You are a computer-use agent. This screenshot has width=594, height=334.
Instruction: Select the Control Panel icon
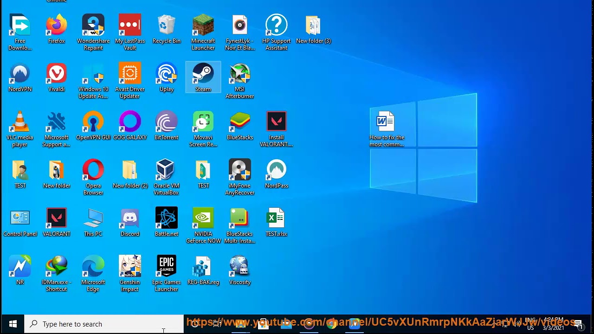[x=20, y=218]
